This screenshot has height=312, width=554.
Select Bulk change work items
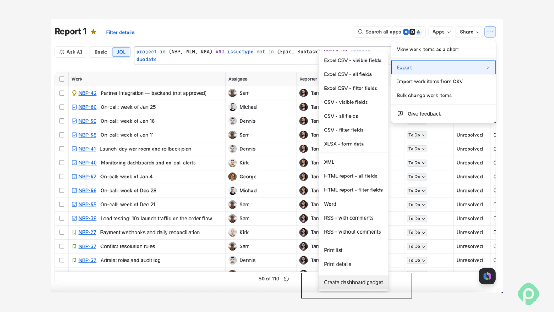[x=444, y=96]
